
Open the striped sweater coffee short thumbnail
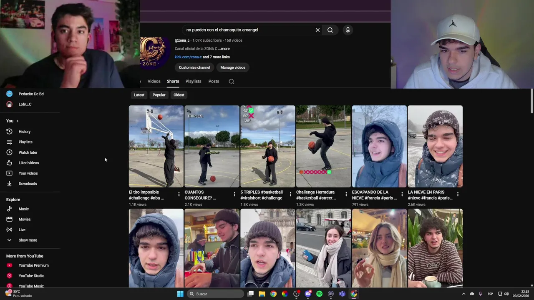point(435,248)
